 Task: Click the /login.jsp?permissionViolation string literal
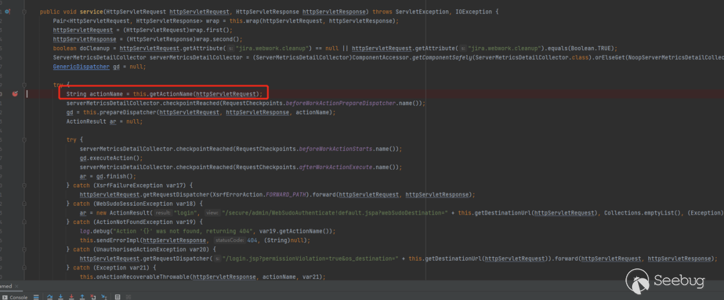(x=310, y=258)
